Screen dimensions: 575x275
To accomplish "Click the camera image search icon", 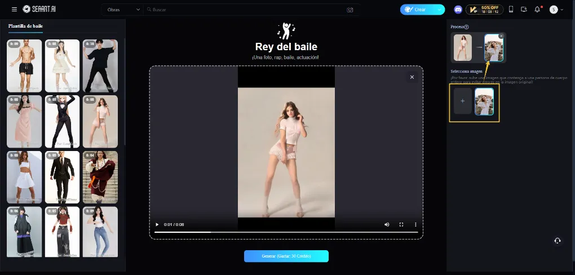I will coord(350,10).
